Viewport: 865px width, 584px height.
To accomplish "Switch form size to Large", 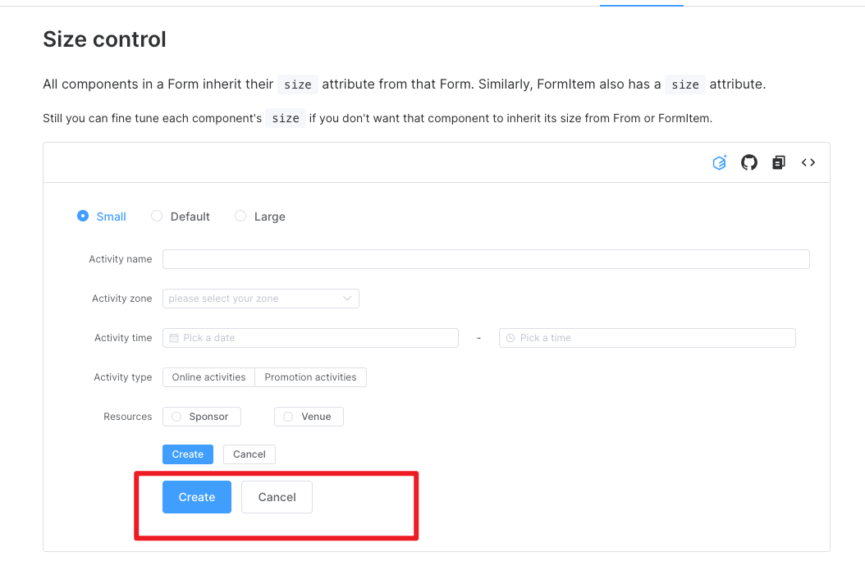I will (240, 217).
